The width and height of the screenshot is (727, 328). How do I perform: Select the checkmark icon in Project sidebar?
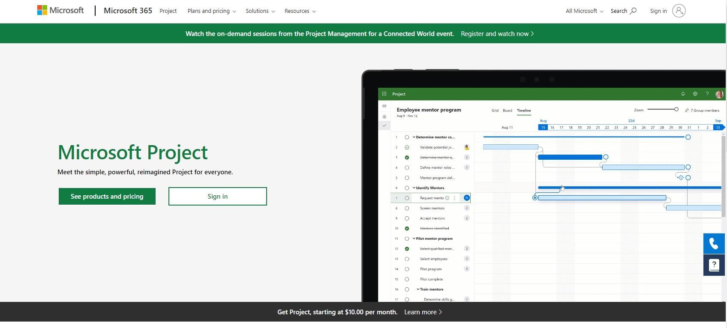384,126
